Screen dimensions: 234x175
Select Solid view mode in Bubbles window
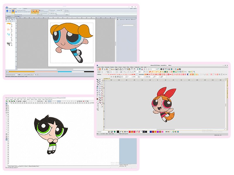[x=7, y=11]
